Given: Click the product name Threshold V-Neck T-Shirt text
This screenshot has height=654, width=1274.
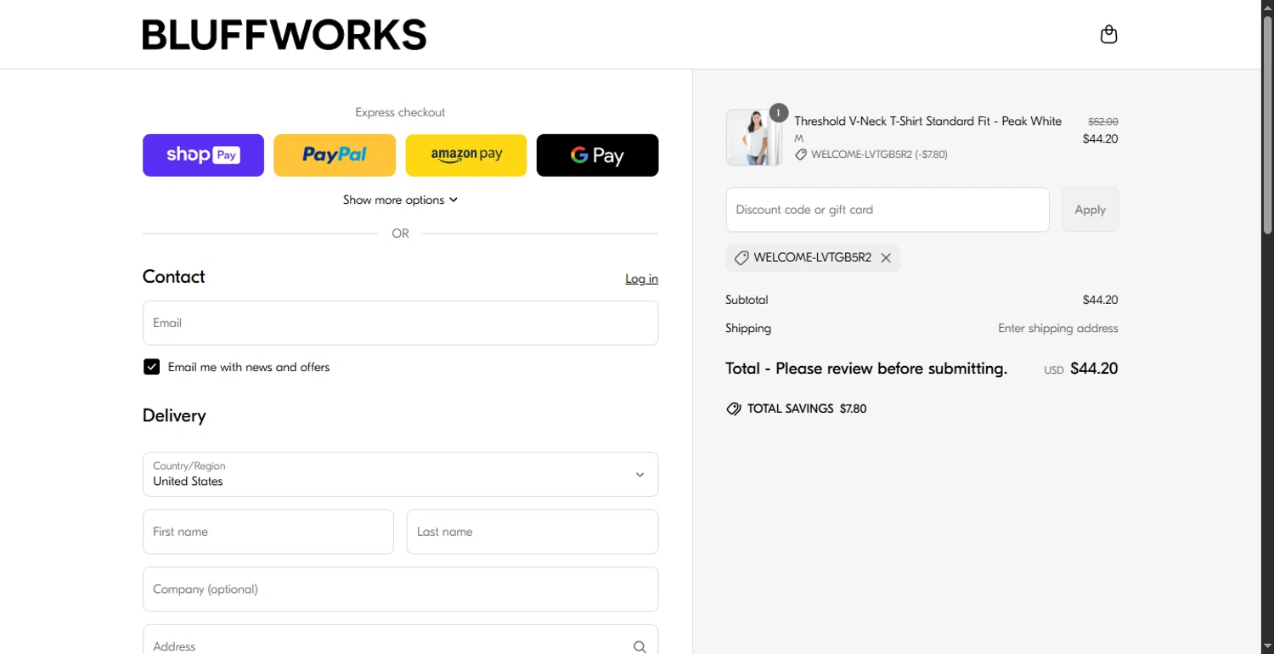Looking at the screenshot, I should [927, 121].
